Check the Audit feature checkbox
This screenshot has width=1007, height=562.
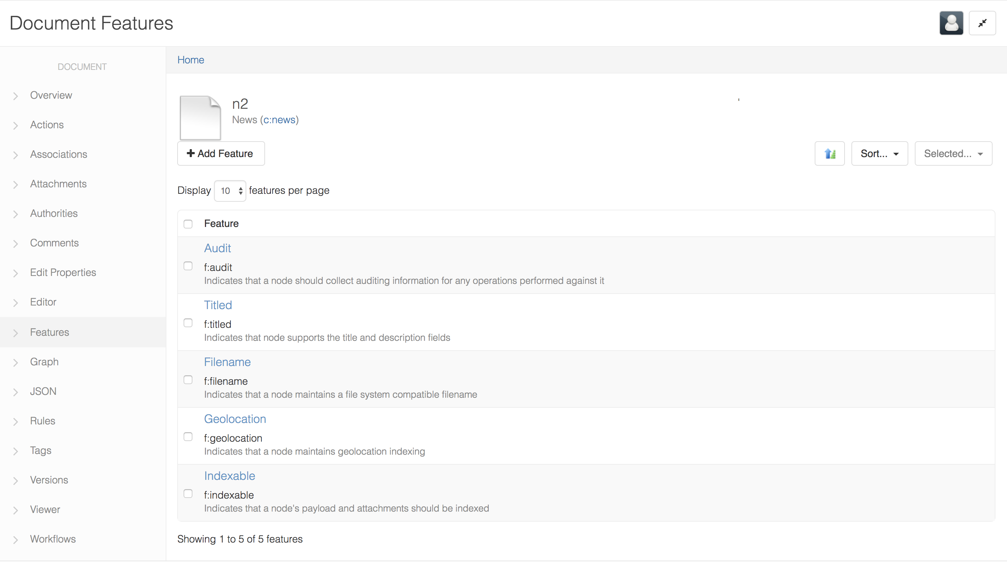(188, 266)
